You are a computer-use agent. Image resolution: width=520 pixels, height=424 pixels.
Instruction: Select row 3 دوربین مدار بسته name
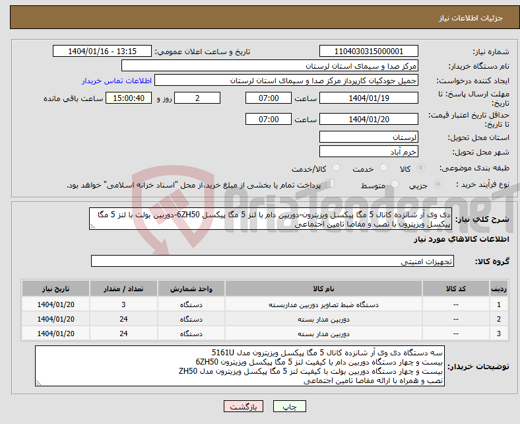click(x=323, y=334)
